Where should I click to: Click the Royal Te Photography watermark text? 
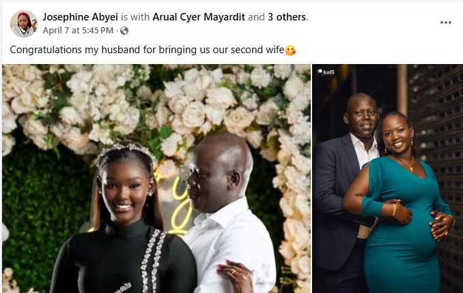point(275,76)
